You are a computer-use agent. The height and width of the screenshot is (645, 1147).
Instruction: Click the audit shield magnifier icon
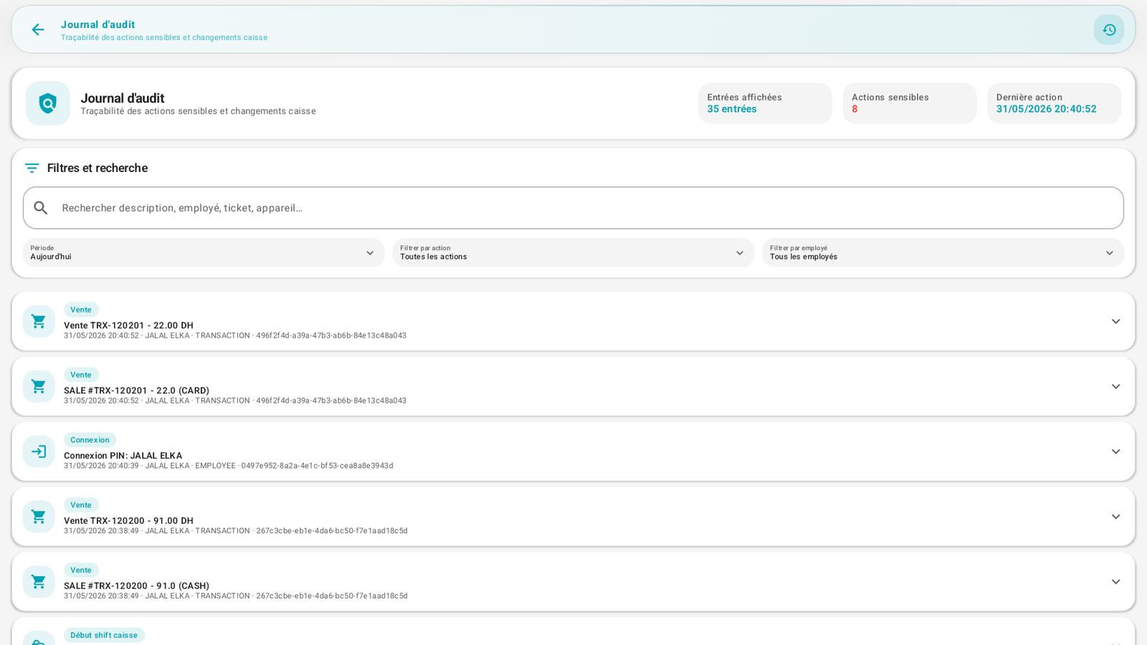[48, 103]
